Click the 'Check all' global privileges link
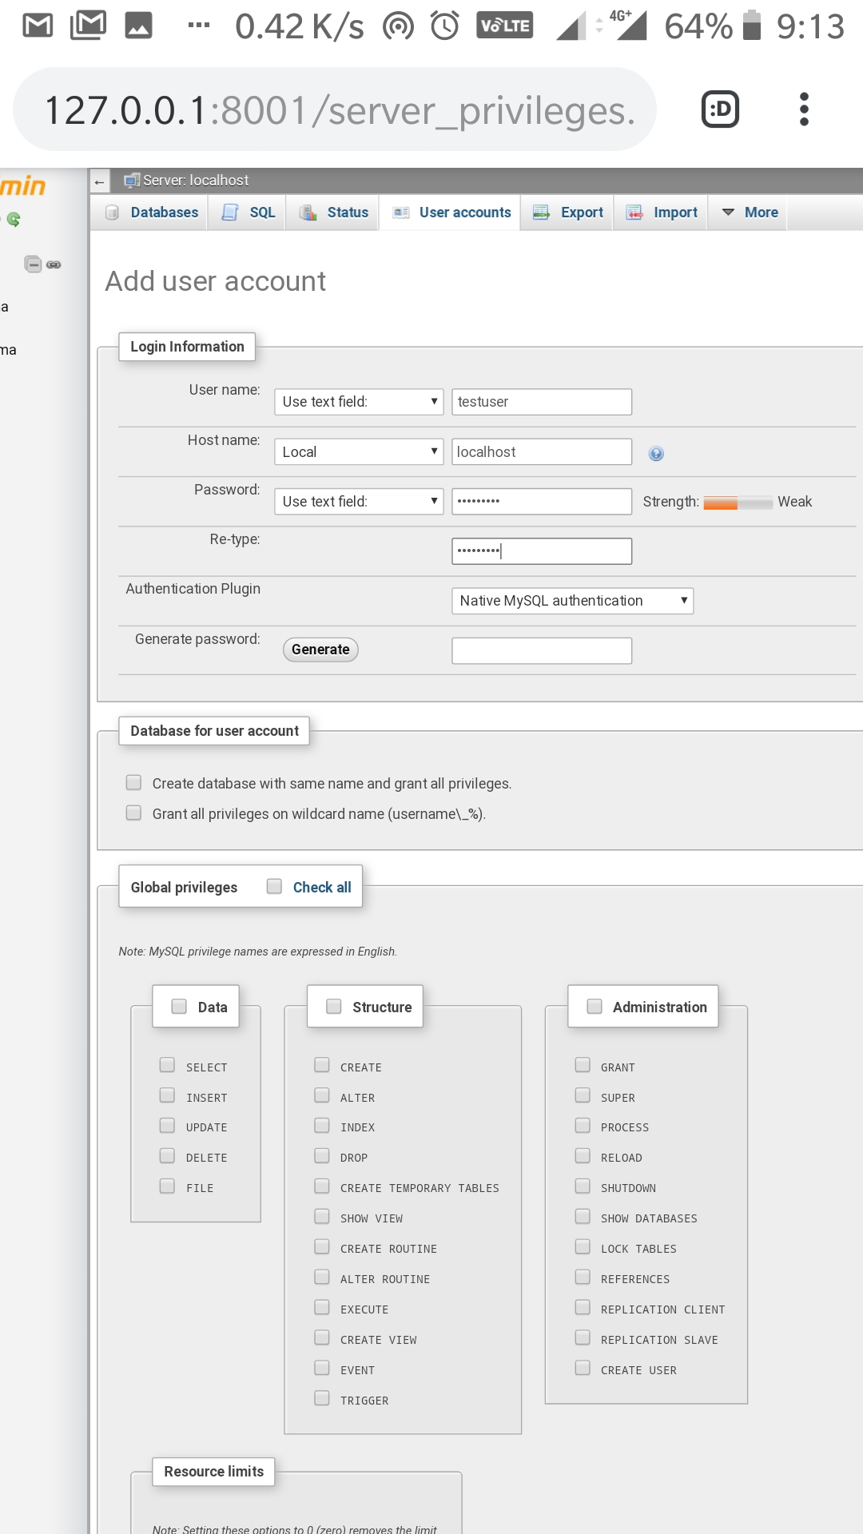The image size is (863, 1534). [321, 888]
